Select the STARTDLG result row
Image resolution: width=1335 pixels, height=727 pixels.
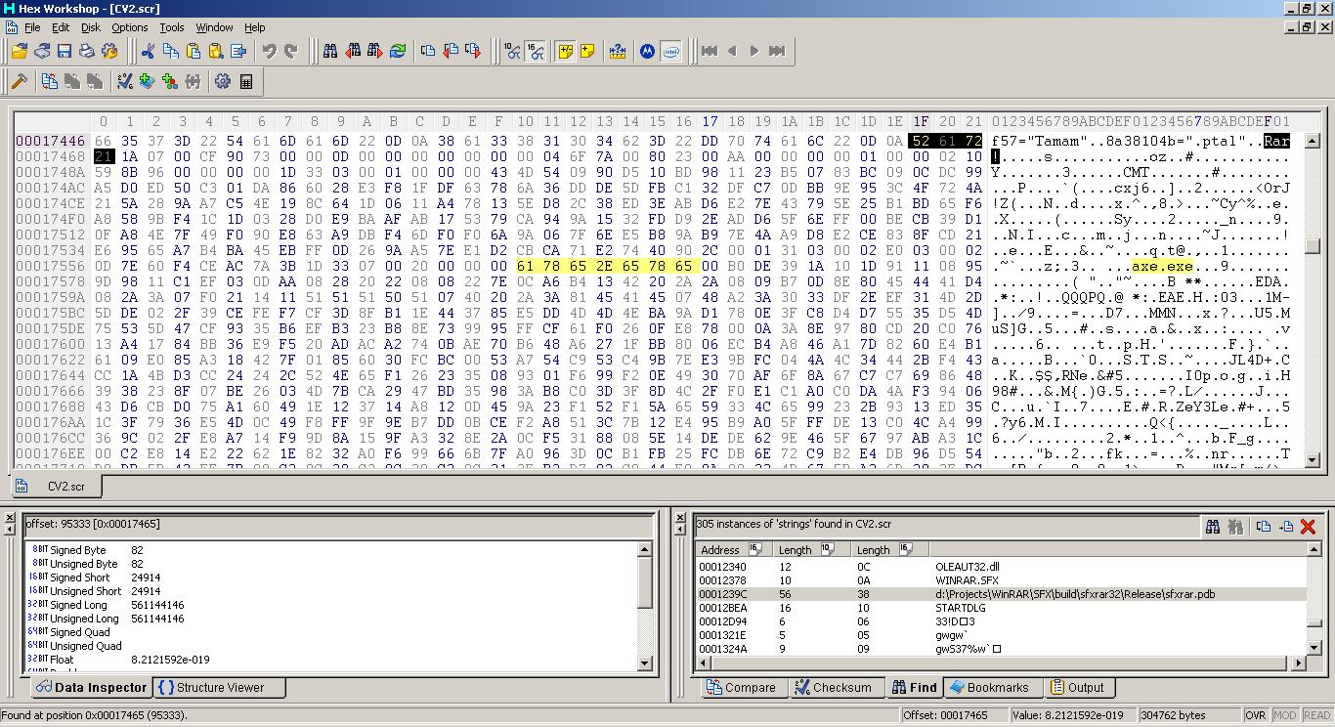tap(1002, 608)
